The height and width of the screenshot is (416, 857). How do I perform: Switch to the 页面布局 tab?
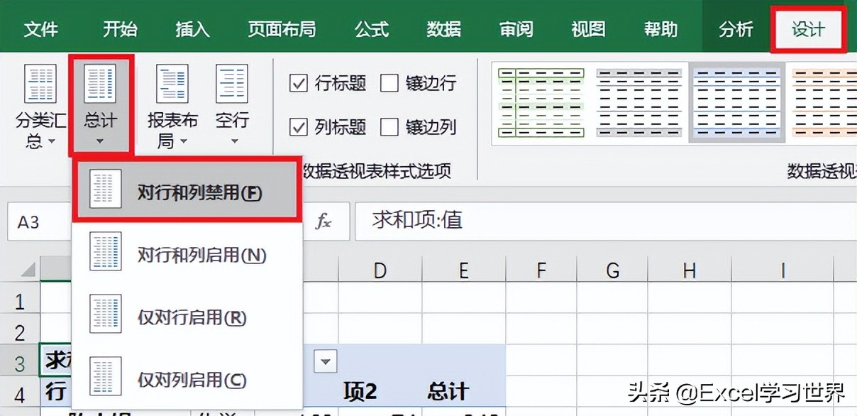pyautogui.click(x=282, y=29)
